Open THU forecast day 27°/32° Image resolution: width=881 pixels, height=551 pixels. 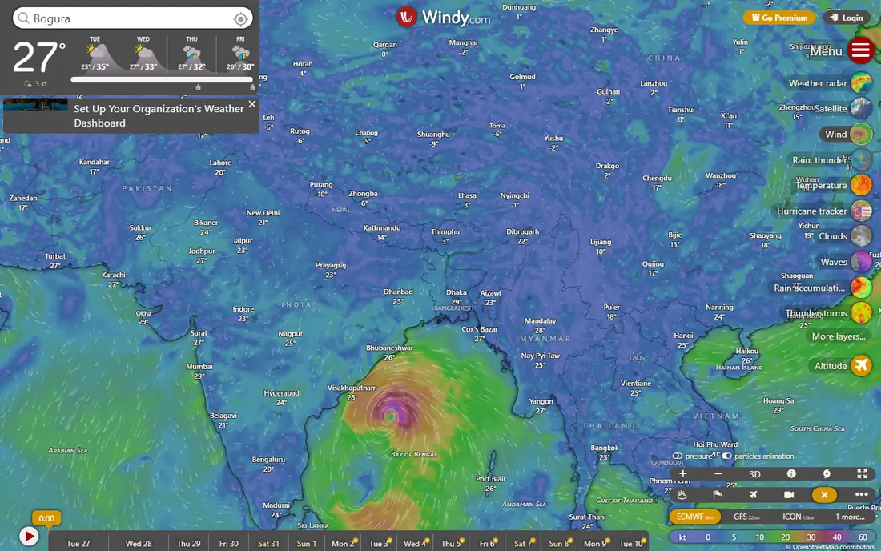click(x=191, y=54)
